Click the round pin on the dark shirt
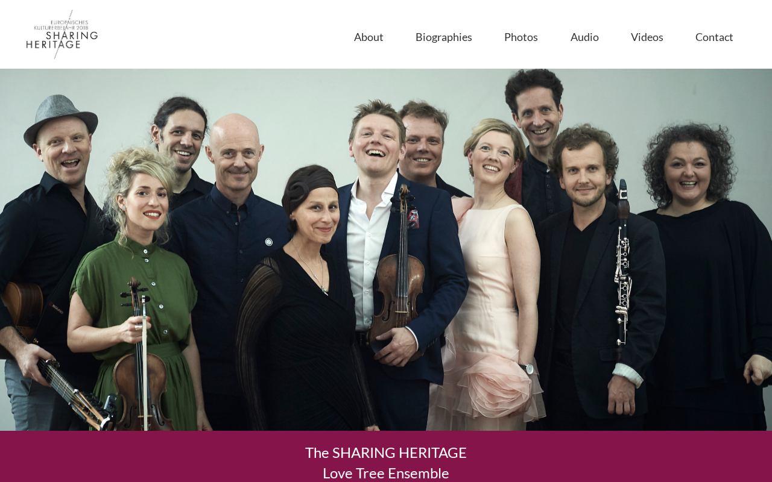 [x=269, y=242]
